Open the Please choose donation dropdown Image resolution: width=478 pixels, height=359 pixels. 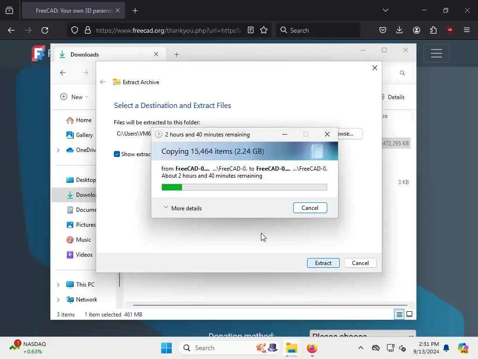(x=363, y=333)
